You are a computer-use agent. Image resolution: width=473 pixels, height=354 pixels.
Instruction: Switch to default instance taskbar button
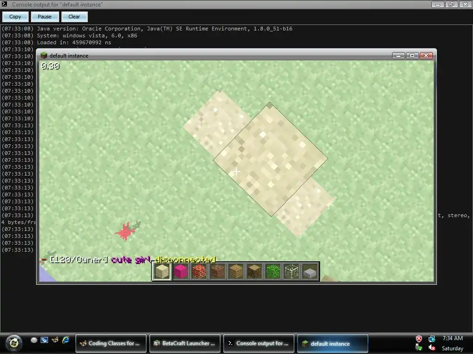pos(333,343)
